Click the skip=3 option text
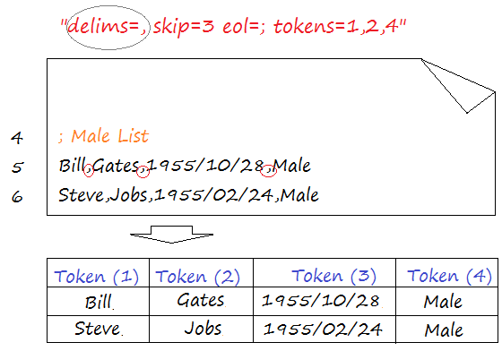The width and height of the screenshot is (502, 351). 183,26
